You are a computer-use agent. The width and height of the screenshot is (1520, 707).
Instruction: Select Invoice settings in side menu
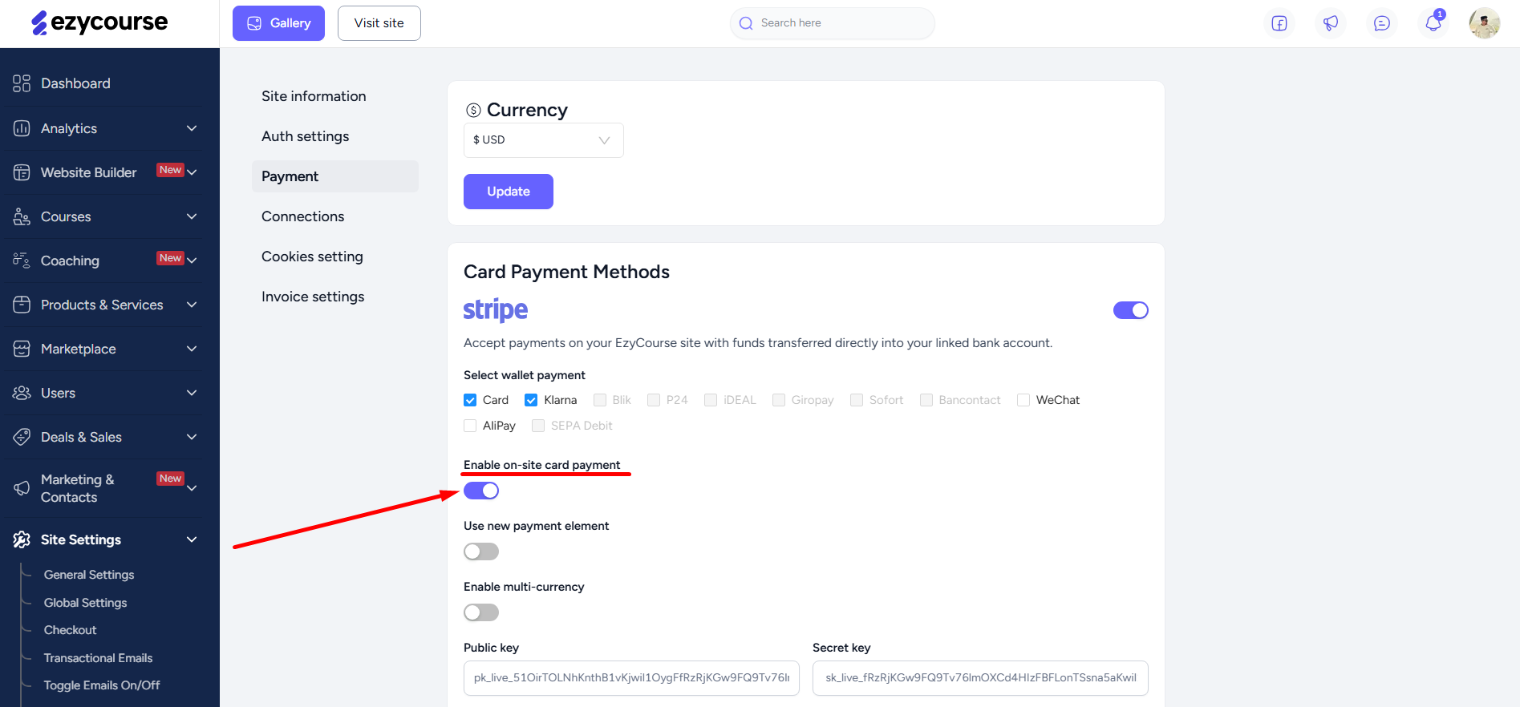[313, 297]
